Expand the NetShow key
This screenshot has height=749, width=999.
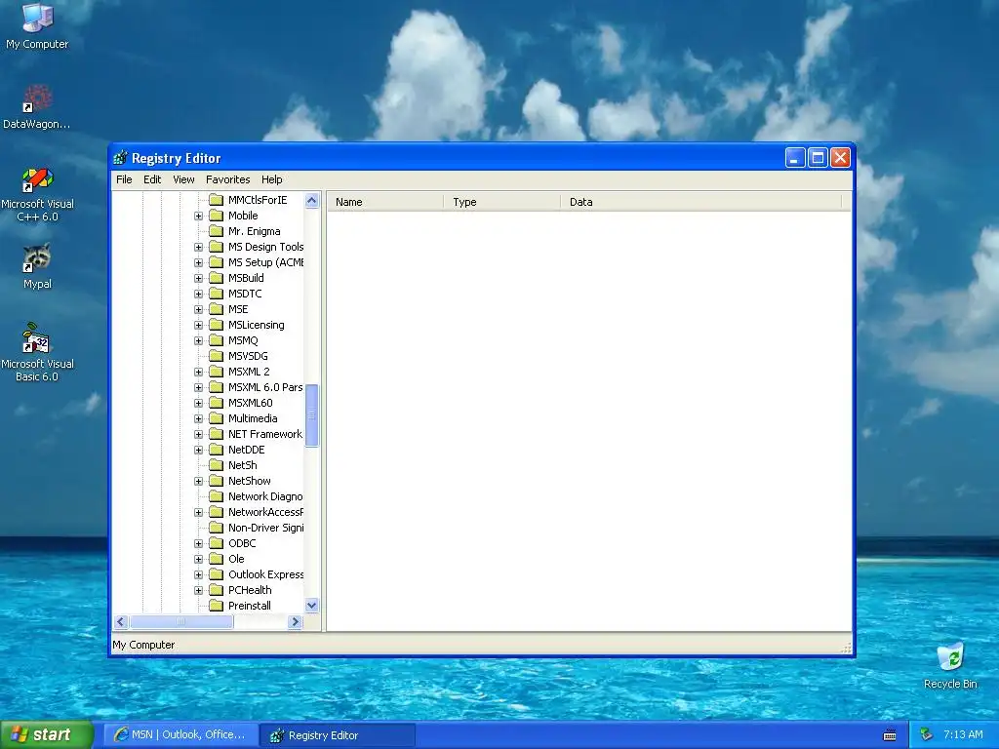(198, 481)
